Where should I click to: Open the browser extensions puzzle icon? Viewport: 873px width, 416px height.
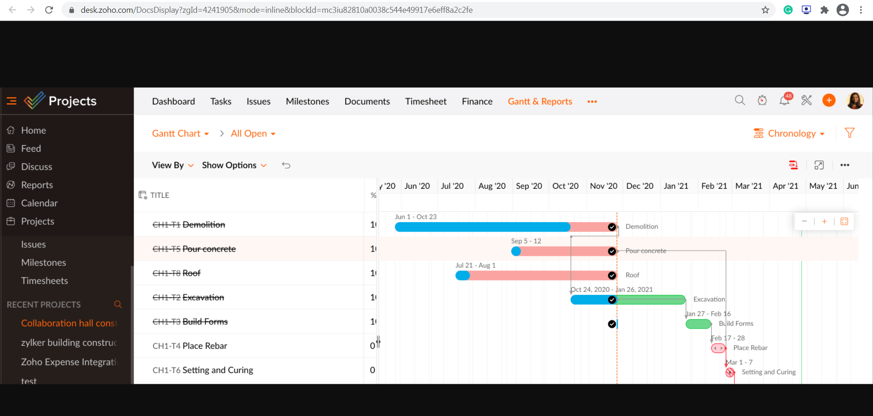pyautogui.click(x=824, y=10)
